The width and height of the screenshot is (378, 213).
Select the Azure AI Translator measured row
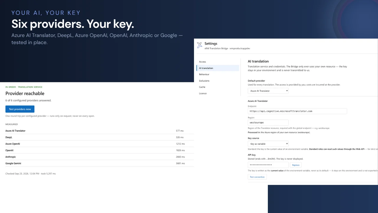point(100,131)
